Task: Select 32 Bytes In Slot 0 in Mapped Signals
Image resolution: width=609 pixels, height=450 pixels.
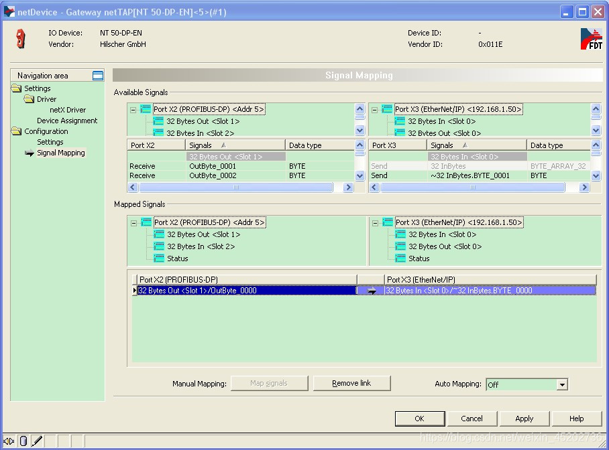Action: 442,234
